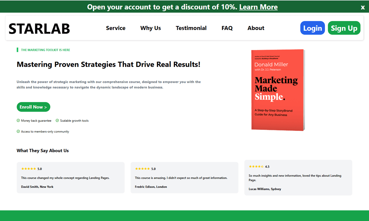This screenshot has width=369, height=221.
Task: Click the Scalable growth tools check icon
Action: (57, 121)
